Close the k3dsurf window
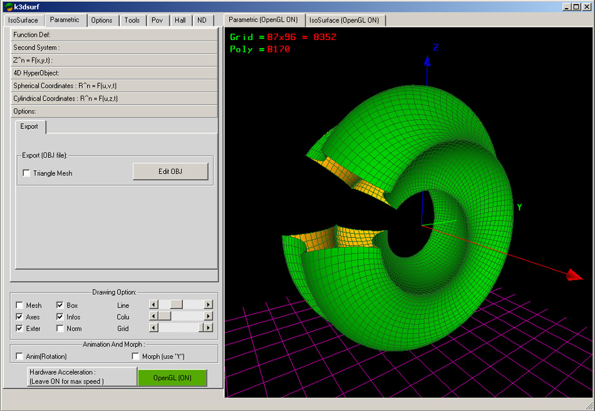The width and height of the screenshot is (595, 411). (x=586, y=7)
